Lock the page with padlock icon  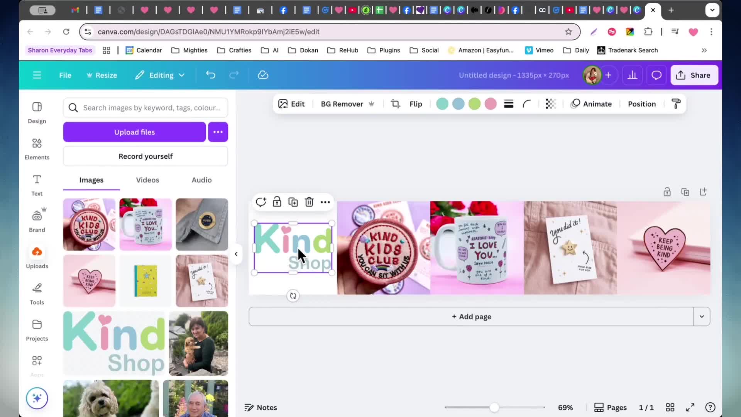tap(667, 192)
